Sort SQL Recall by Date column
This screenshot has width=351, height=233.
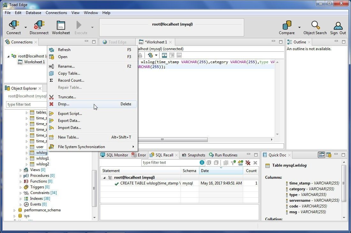(x=221, y=171)
